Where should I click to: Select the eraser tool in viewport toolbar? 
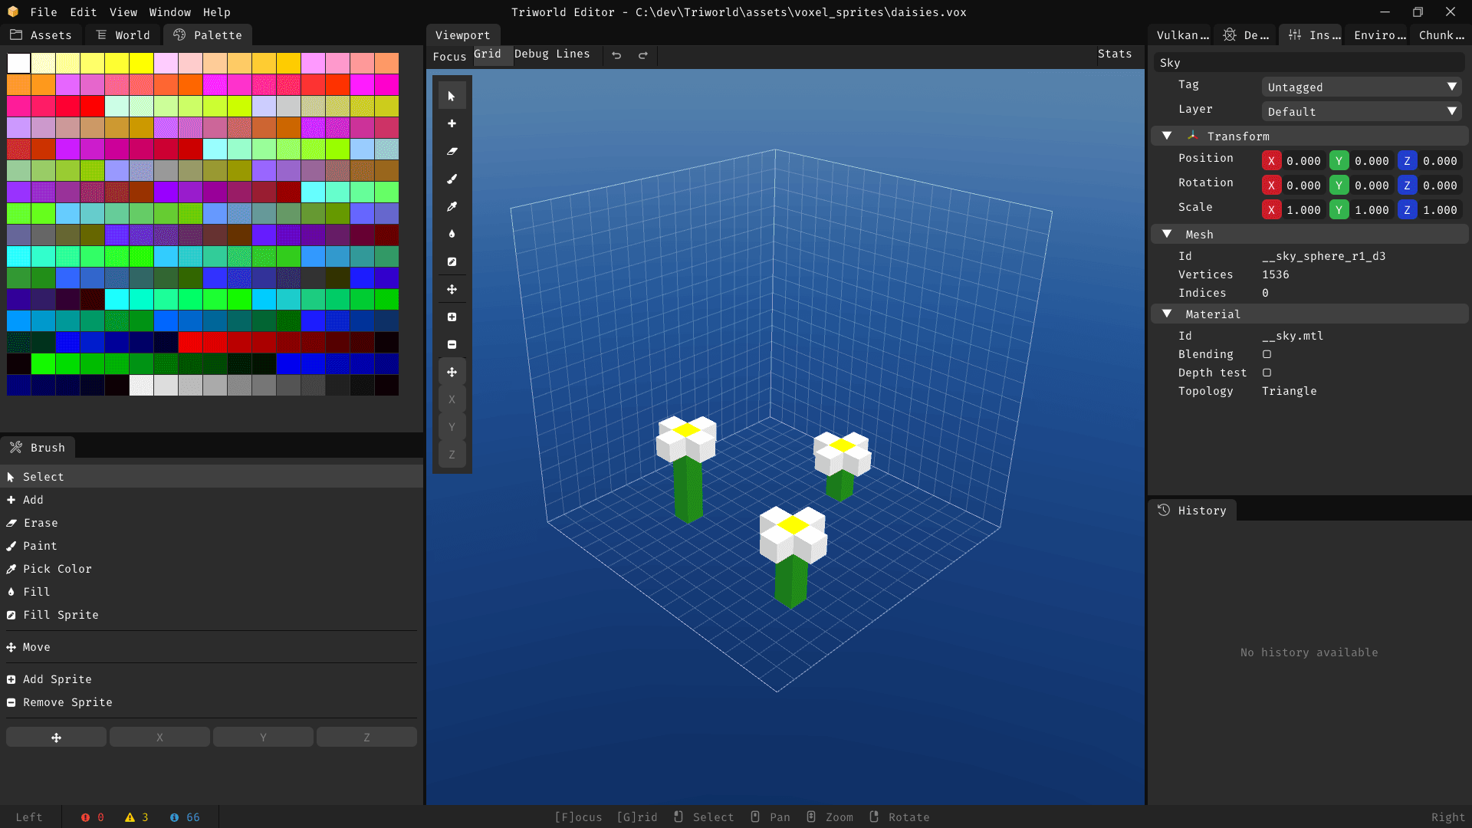(x=452, y=151)
